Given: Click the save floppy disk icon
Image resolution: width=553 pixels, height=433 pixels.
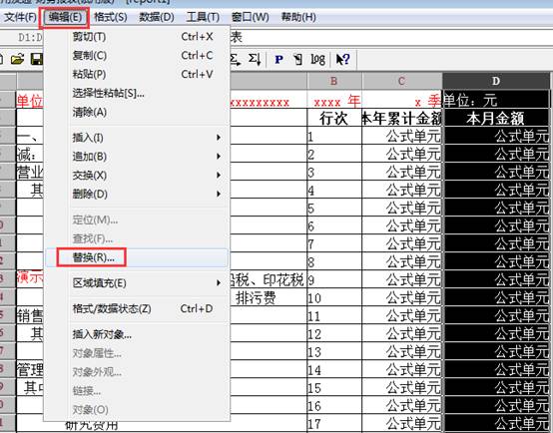Looking at the screenshot, I should [37, 59].
